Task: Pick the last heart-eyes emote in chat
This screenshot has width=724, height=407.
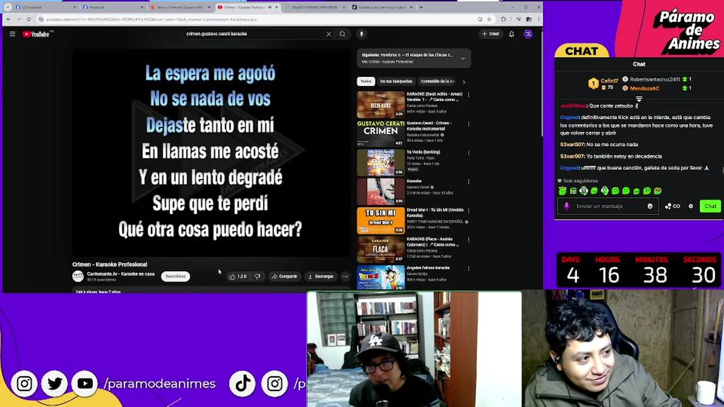Action: click(x=658, y=191)
